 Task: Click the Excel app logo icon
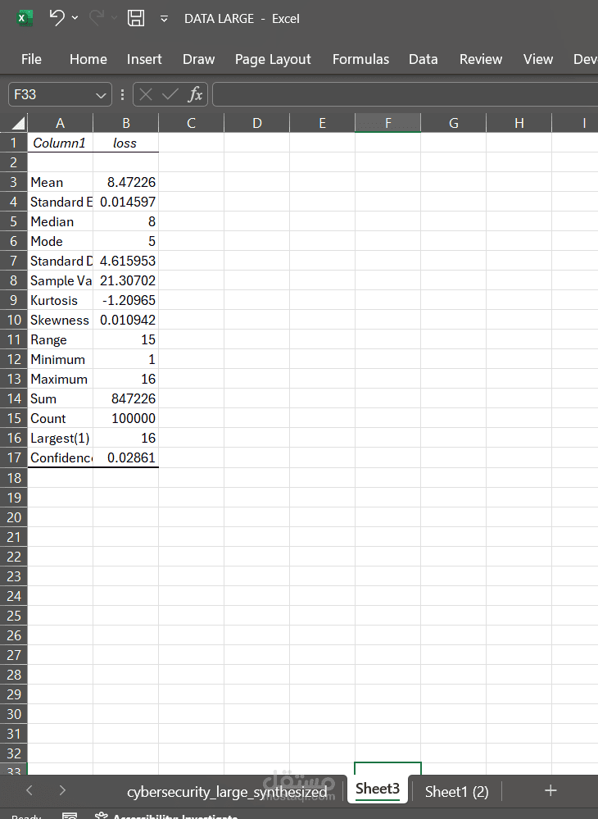tap(24, 18)
